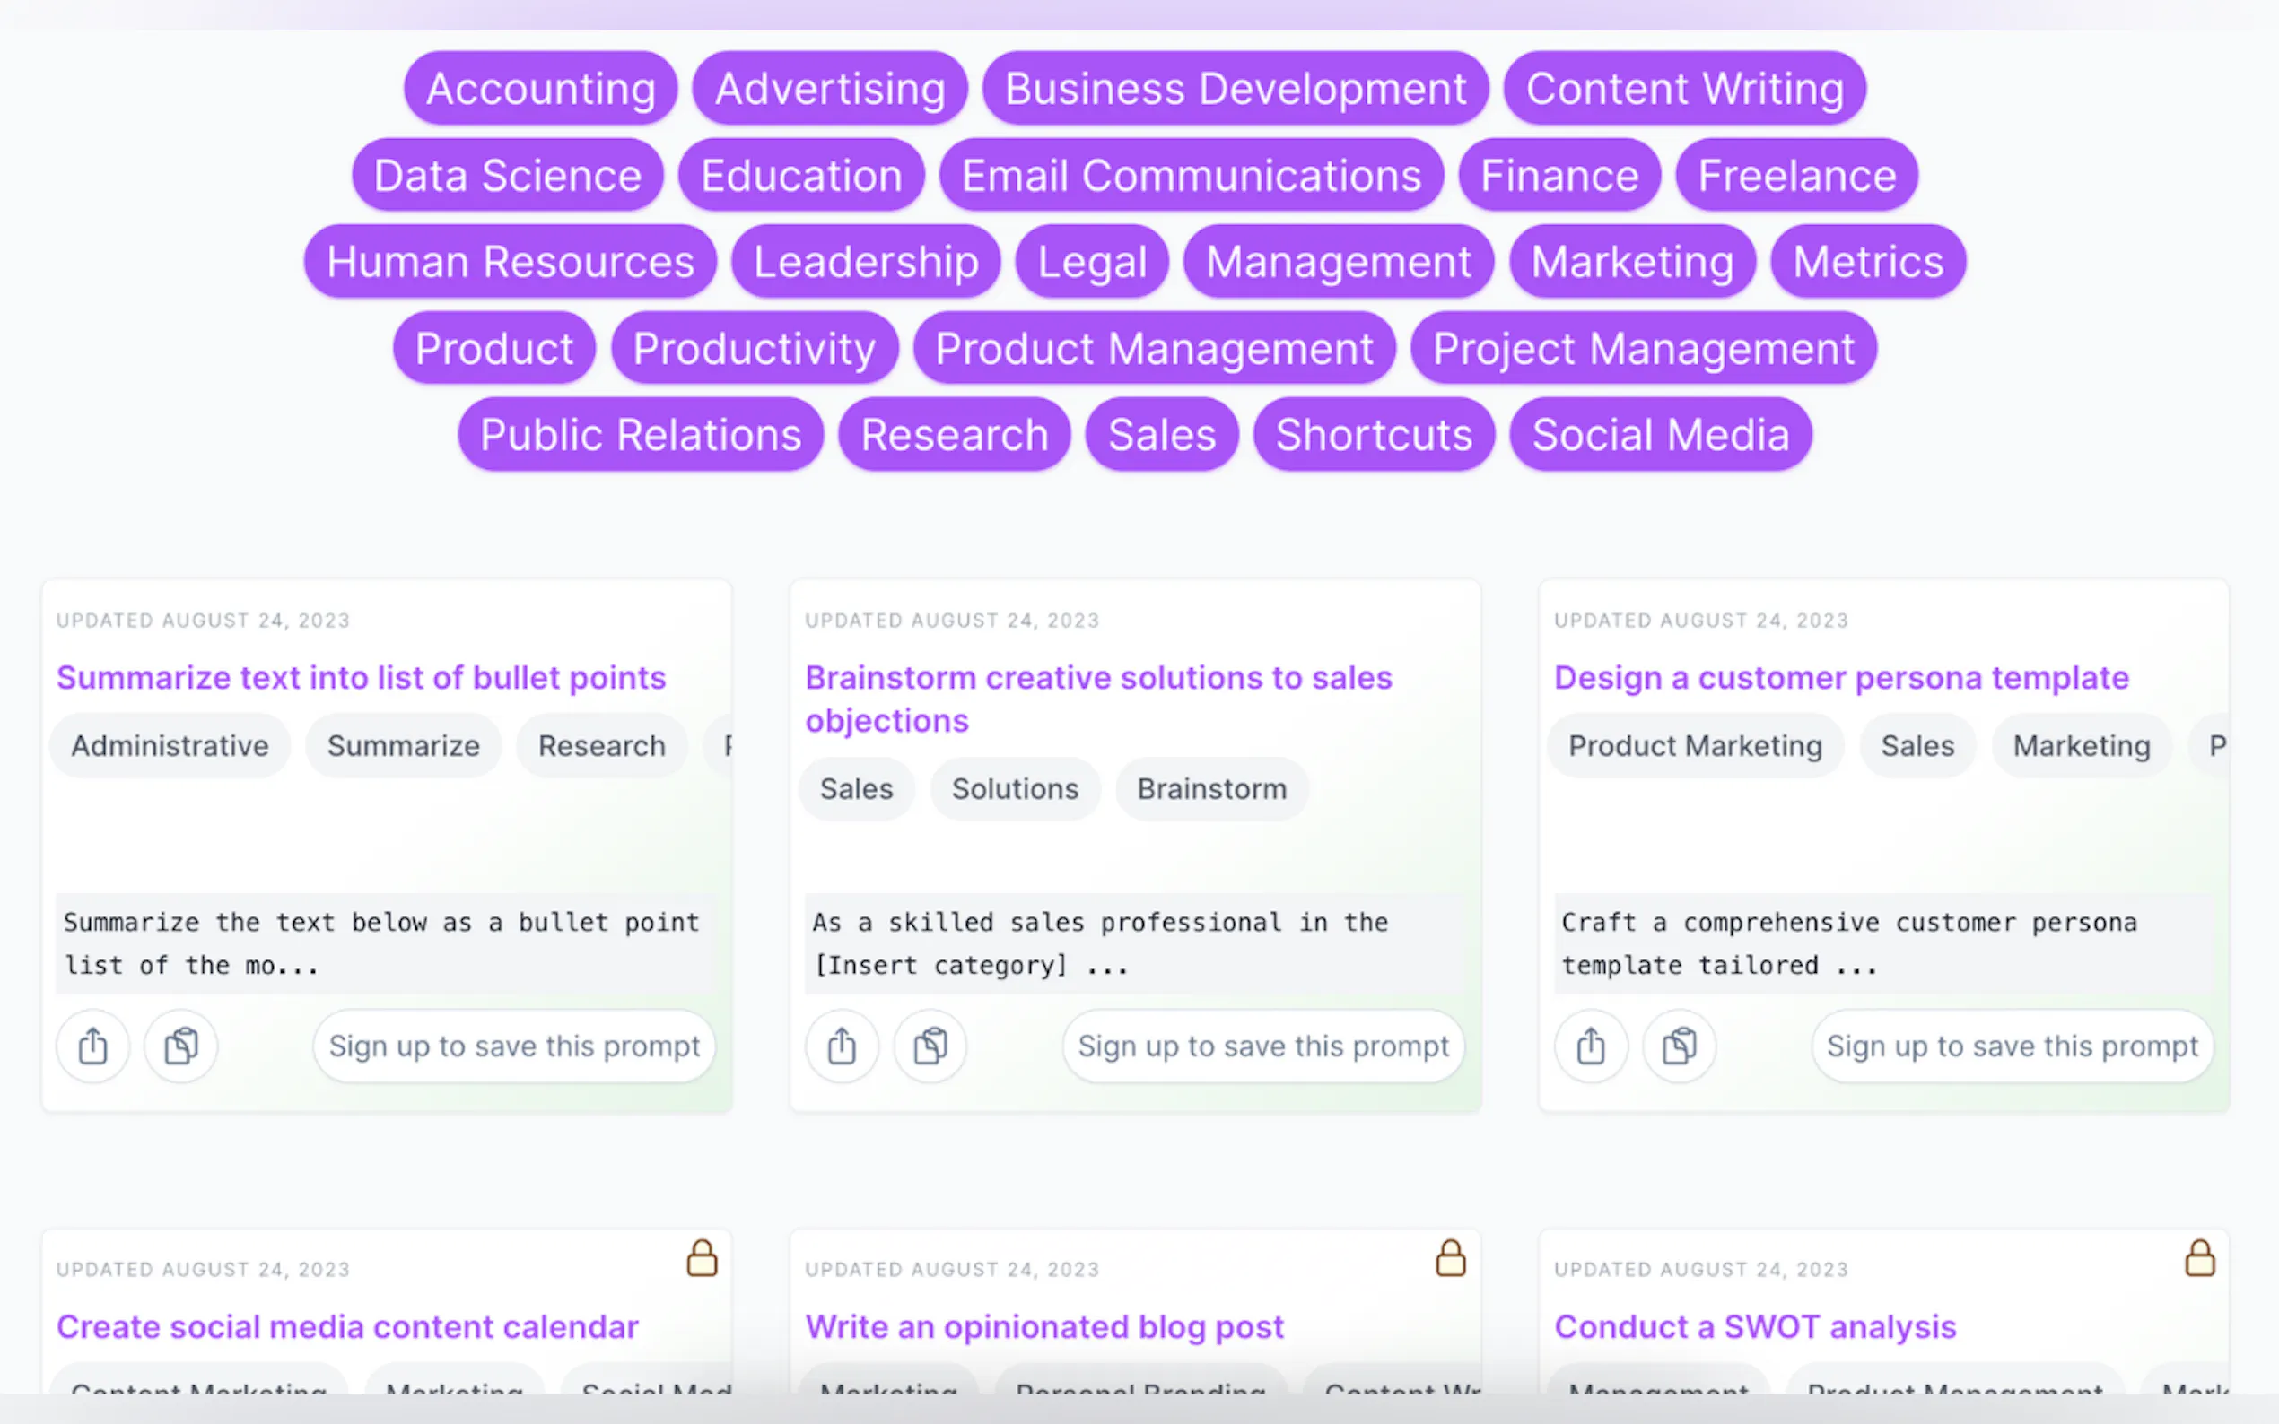This screenshot has height=1424, width=2279.
Task: Sign up to save the persona template prompt
Action: (2012, 1046)
